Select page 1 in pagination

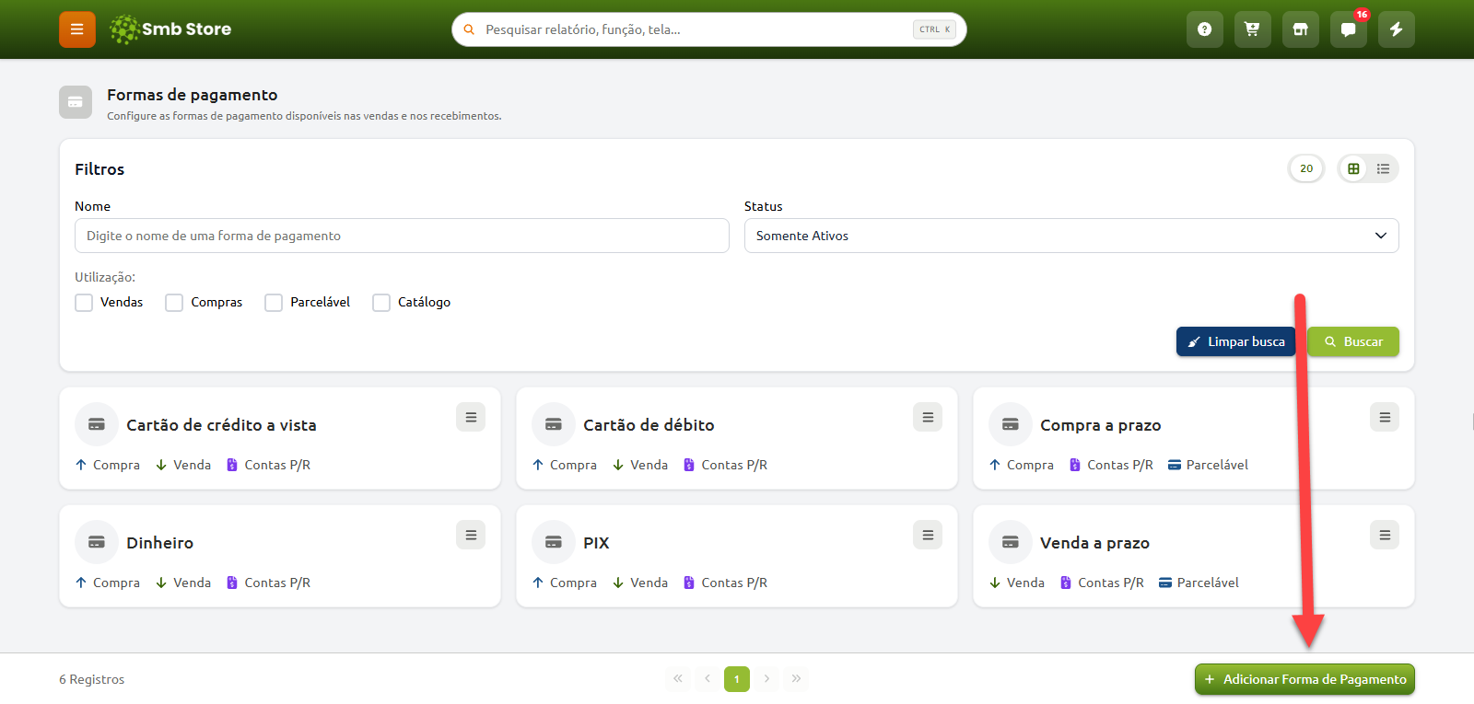coord(737,679)
